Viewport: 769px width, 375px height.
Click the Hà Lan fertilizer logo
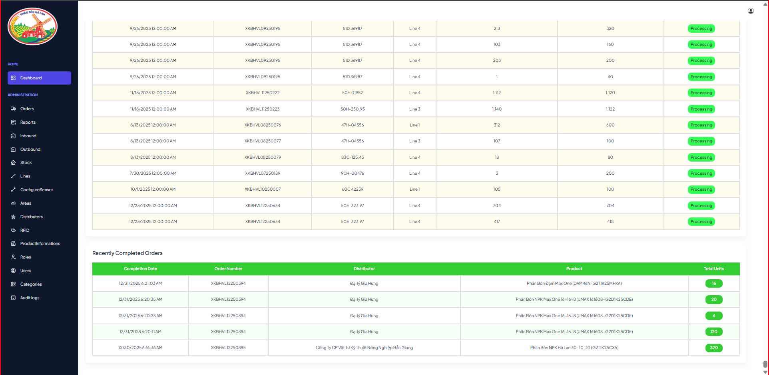point(33,26)
